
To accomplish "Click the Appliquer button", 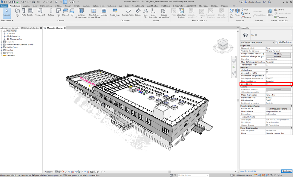I will pos(287,171).
